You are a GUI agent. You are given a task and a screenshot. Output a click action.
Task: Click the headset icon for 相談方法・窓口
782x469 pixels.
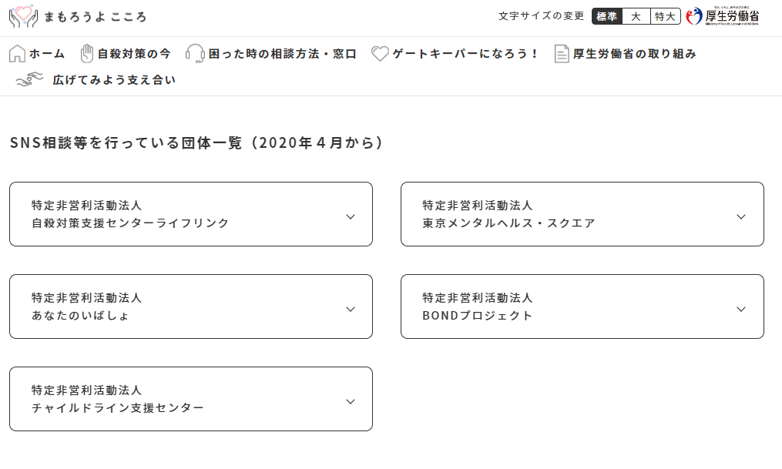[195, 54]
